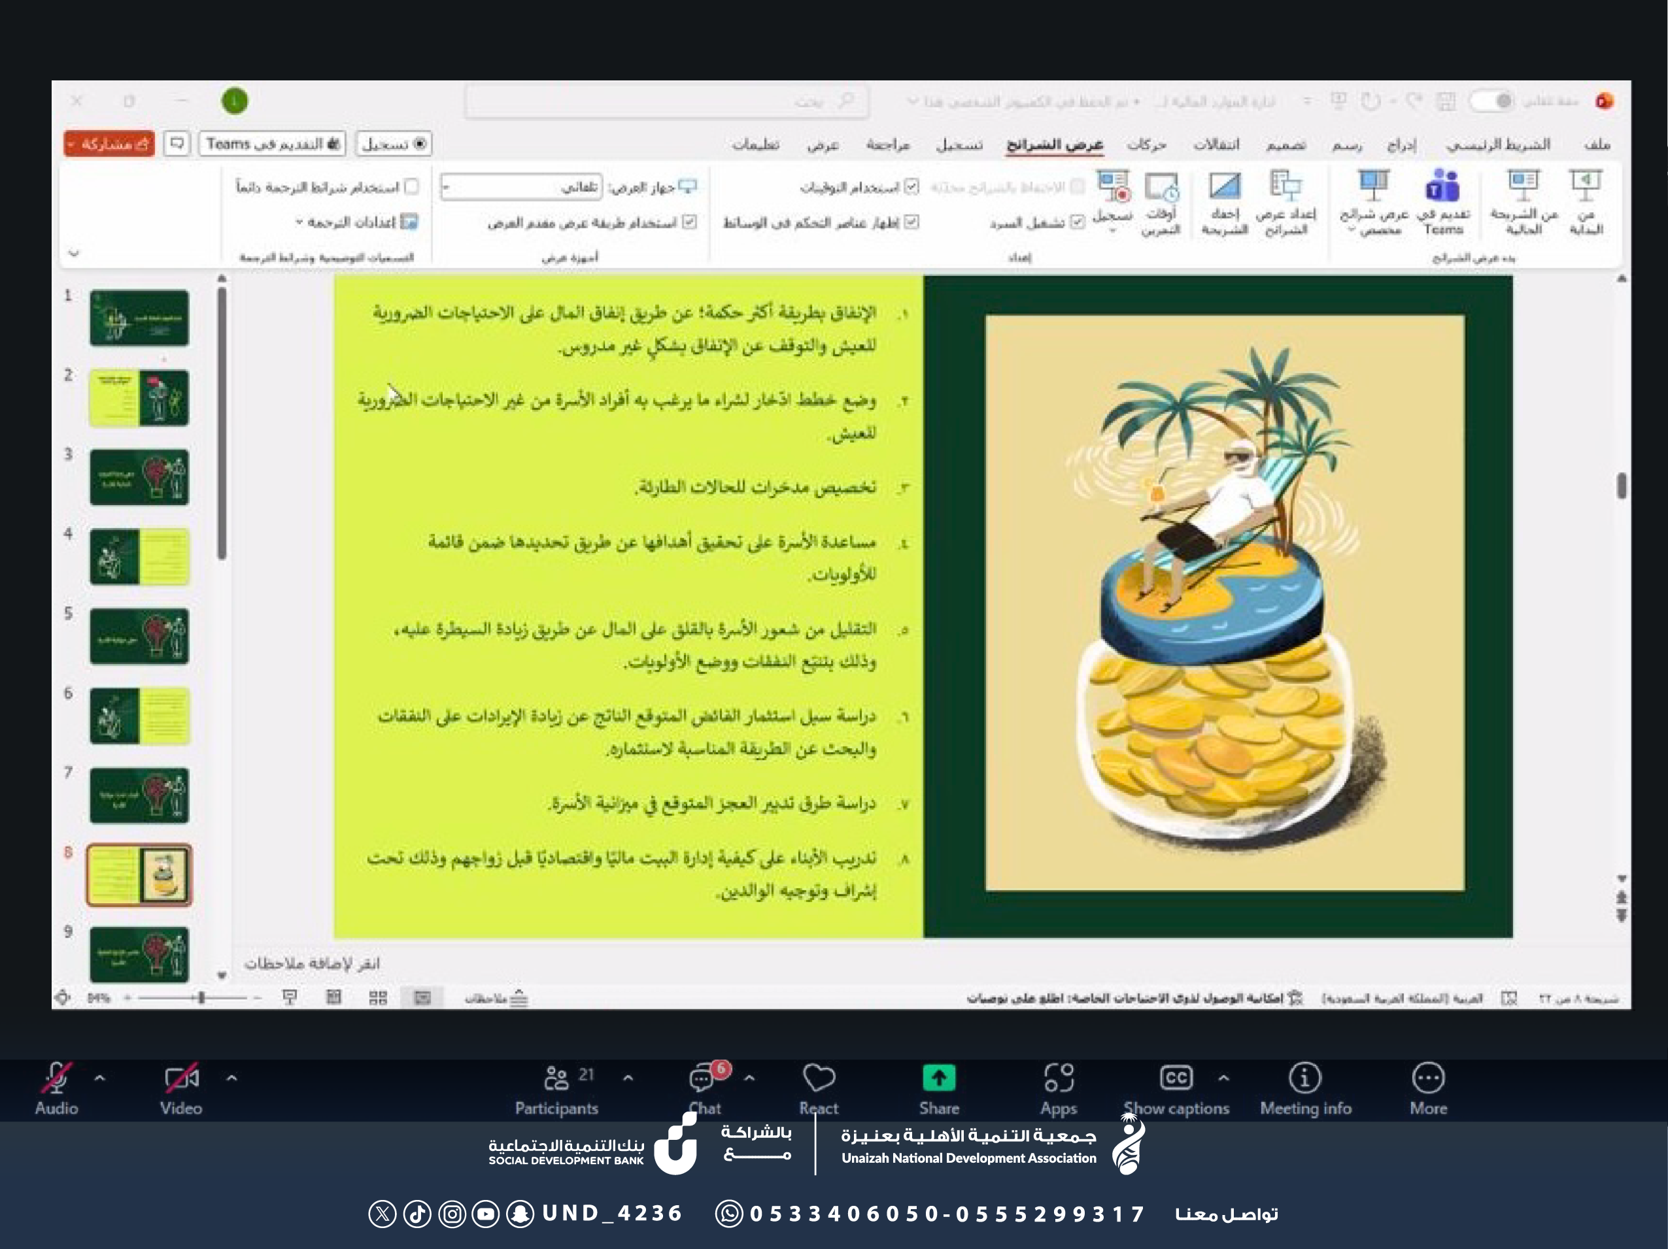Click the red Share button

pyautogui.click(x=109, y=143)
